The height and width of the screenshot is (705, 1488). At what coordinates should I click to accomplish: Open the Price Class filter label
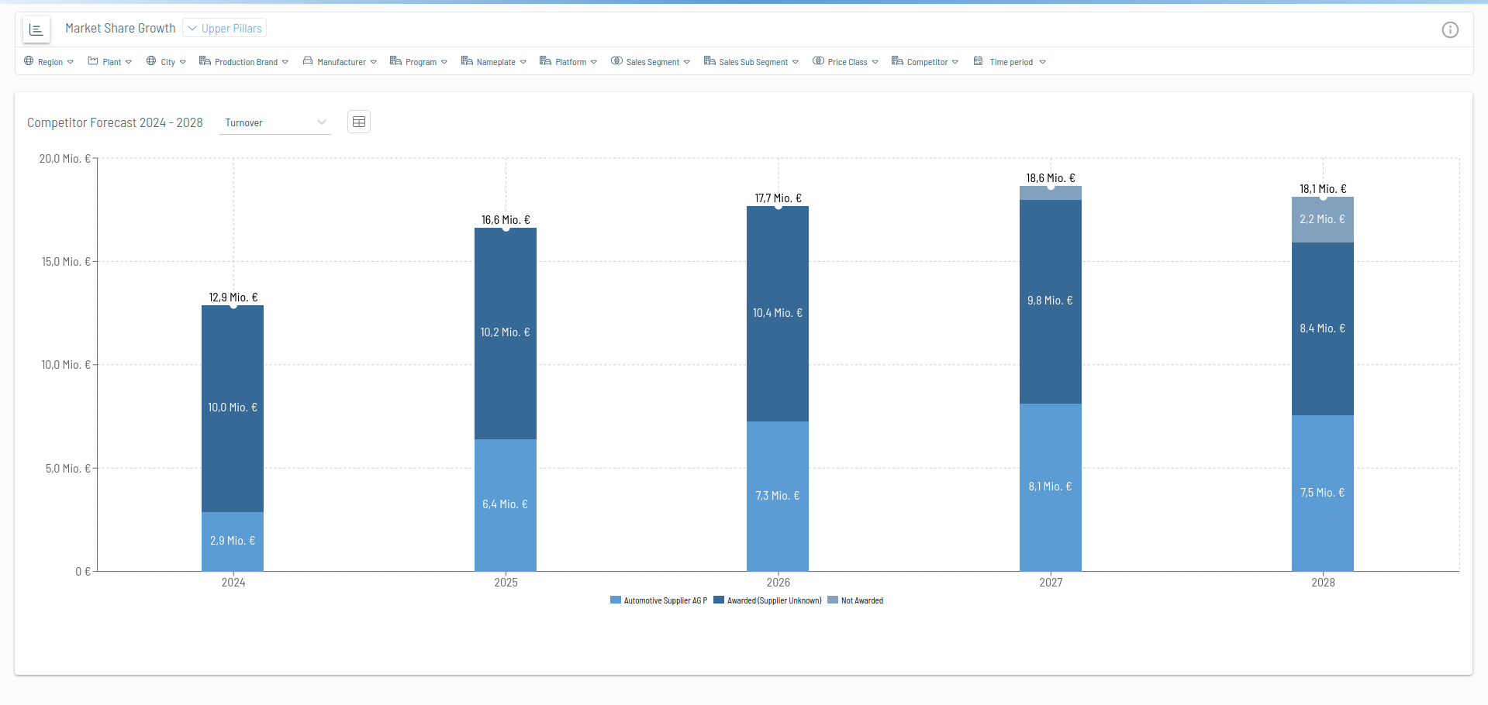click(848, 62)
